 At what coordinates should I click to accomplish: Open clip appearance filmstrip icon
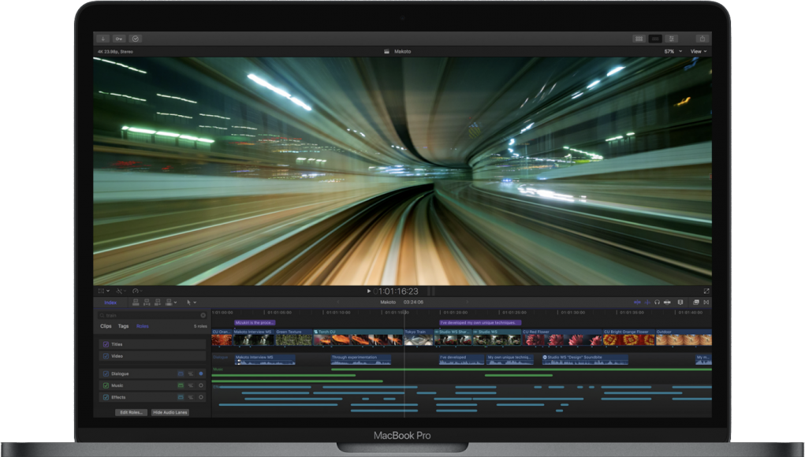click(680, 303)
